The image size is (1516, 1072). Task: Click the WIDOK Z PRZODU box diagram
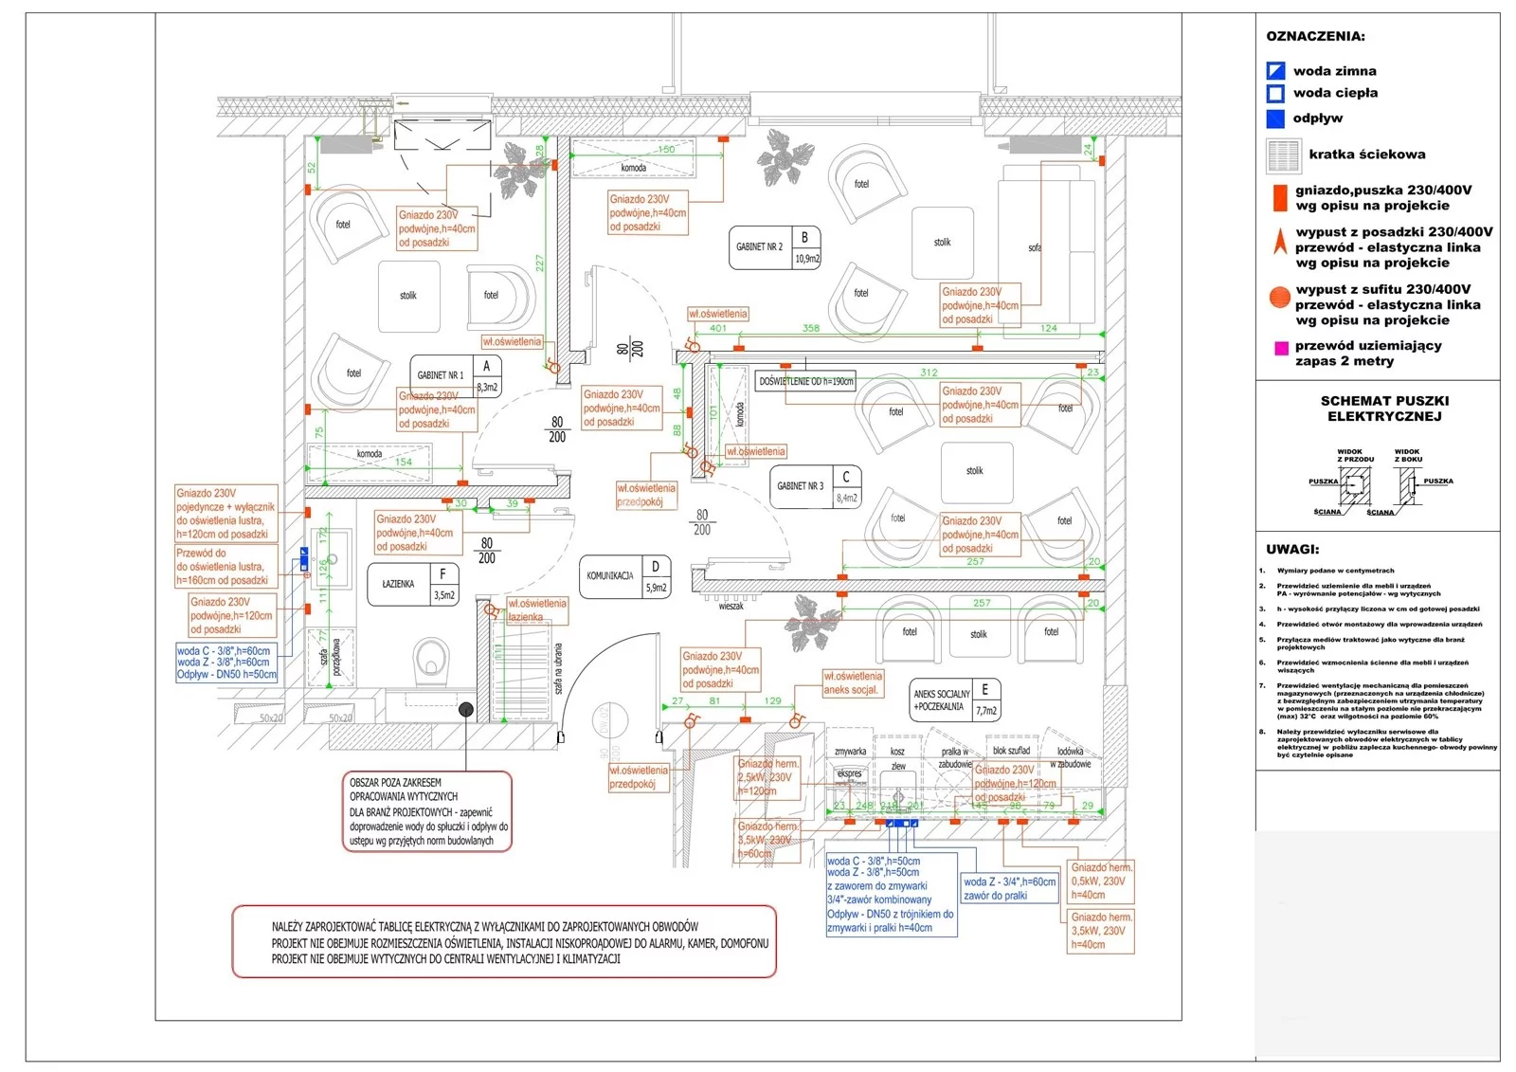coord(1355,486)
